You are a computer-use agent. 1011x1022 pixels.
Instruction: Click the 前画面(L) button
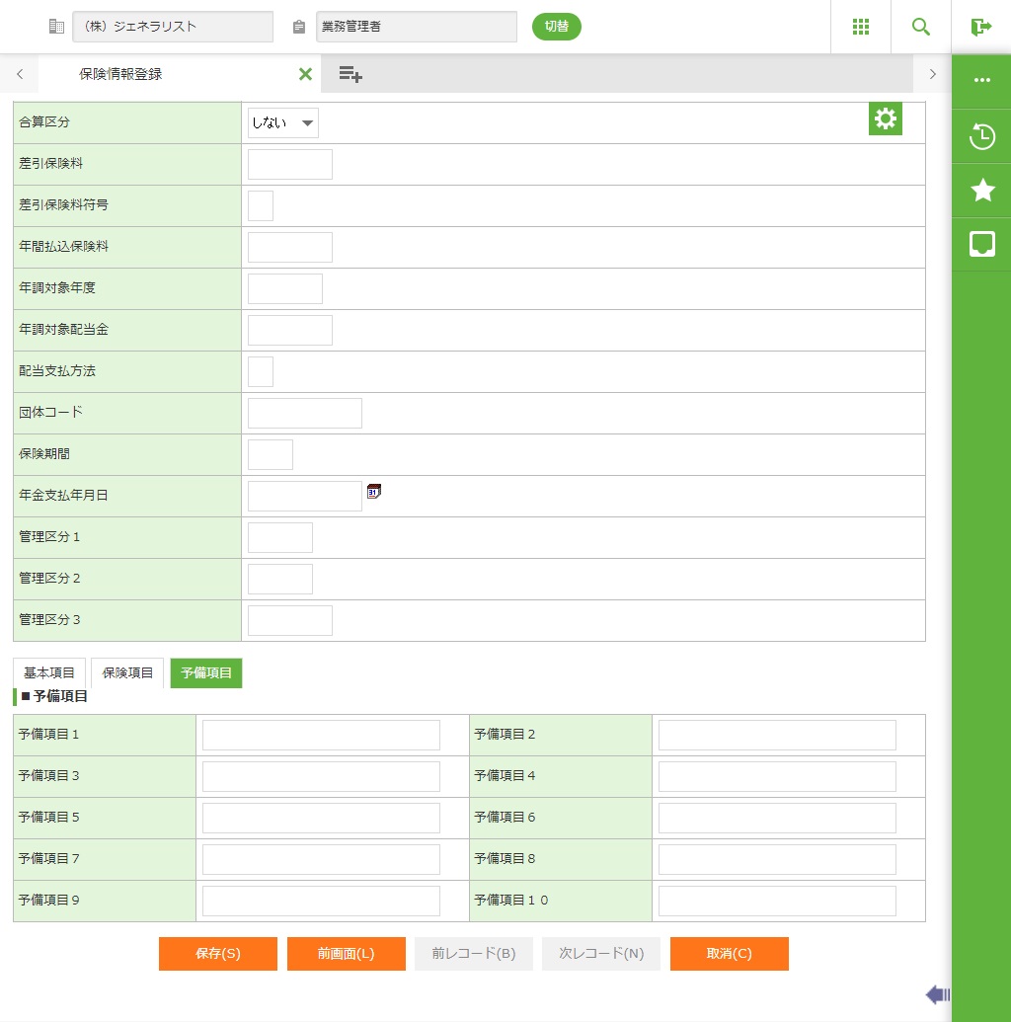point(347,954)
